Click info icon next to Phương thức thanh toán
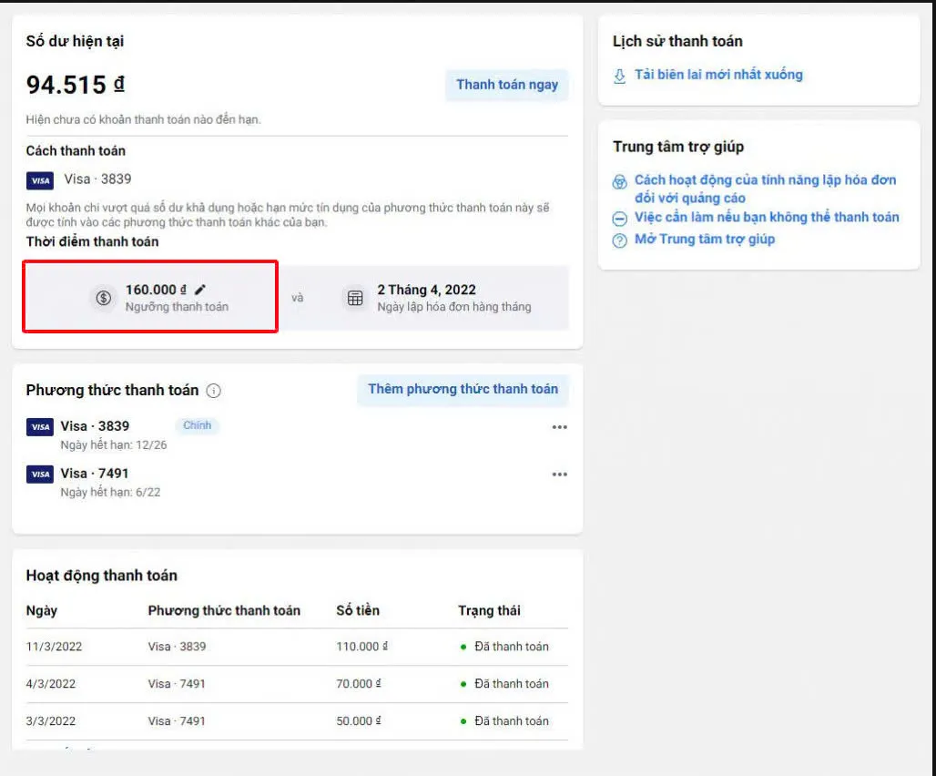The height and width of the screenshot is (776, 936). pos(214,391)
